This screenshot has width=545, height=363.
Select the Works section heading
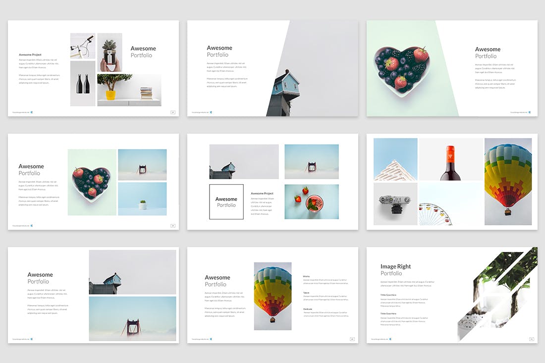click(x=307, y=276)
